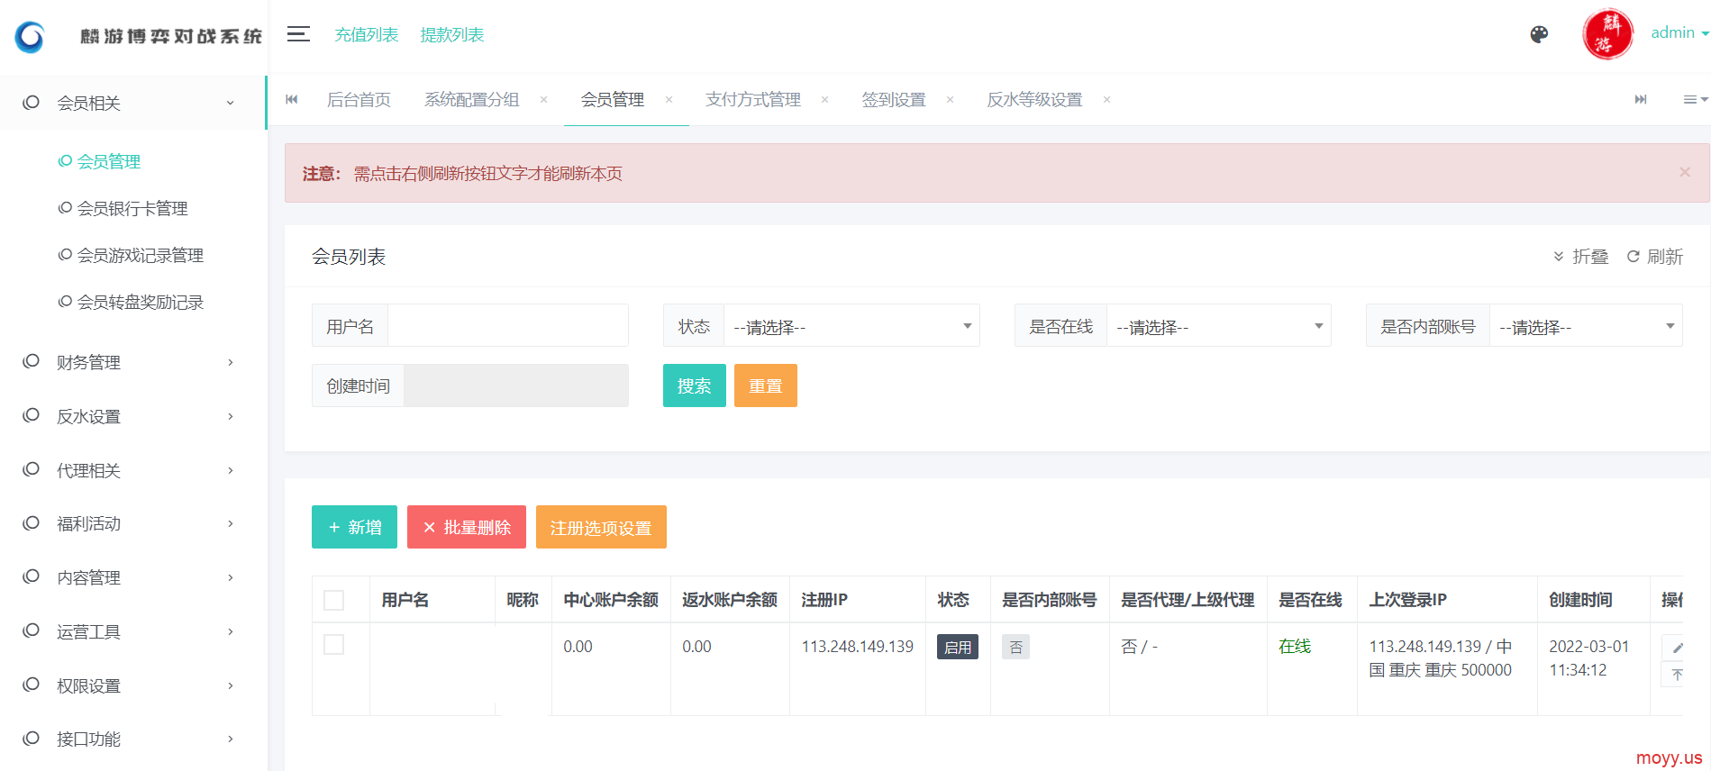Screen dimensions: 1711x771
Task: Open the admin account dropdown
Action: tap(1679, 32)
